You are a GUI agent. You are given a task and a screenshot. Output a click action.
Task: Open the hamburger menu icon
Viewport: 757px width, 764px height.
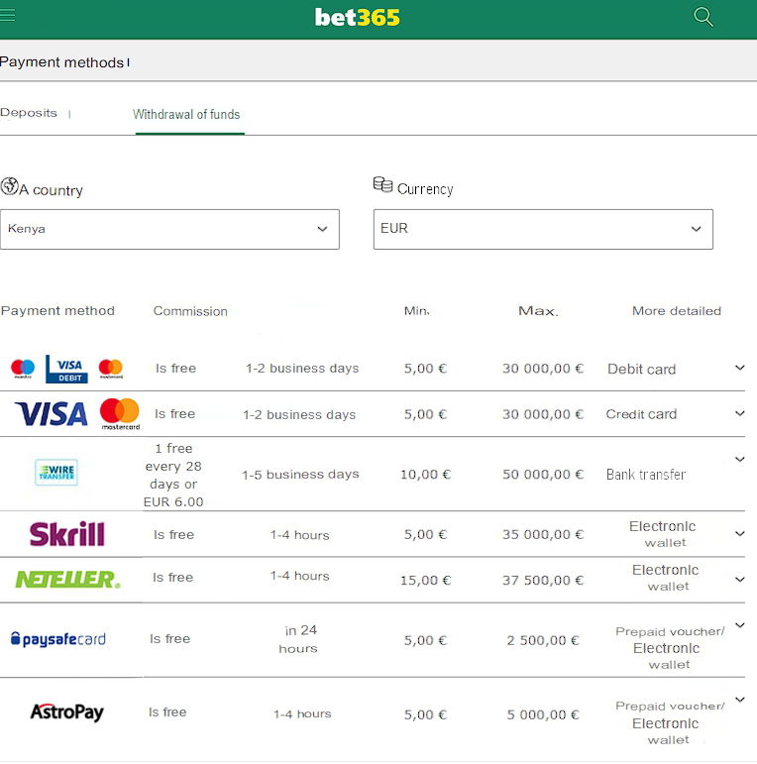pos(9,16)
